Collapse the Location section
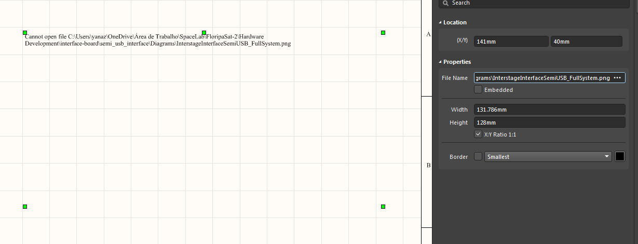638x244 pixels. tap(441, 22)
